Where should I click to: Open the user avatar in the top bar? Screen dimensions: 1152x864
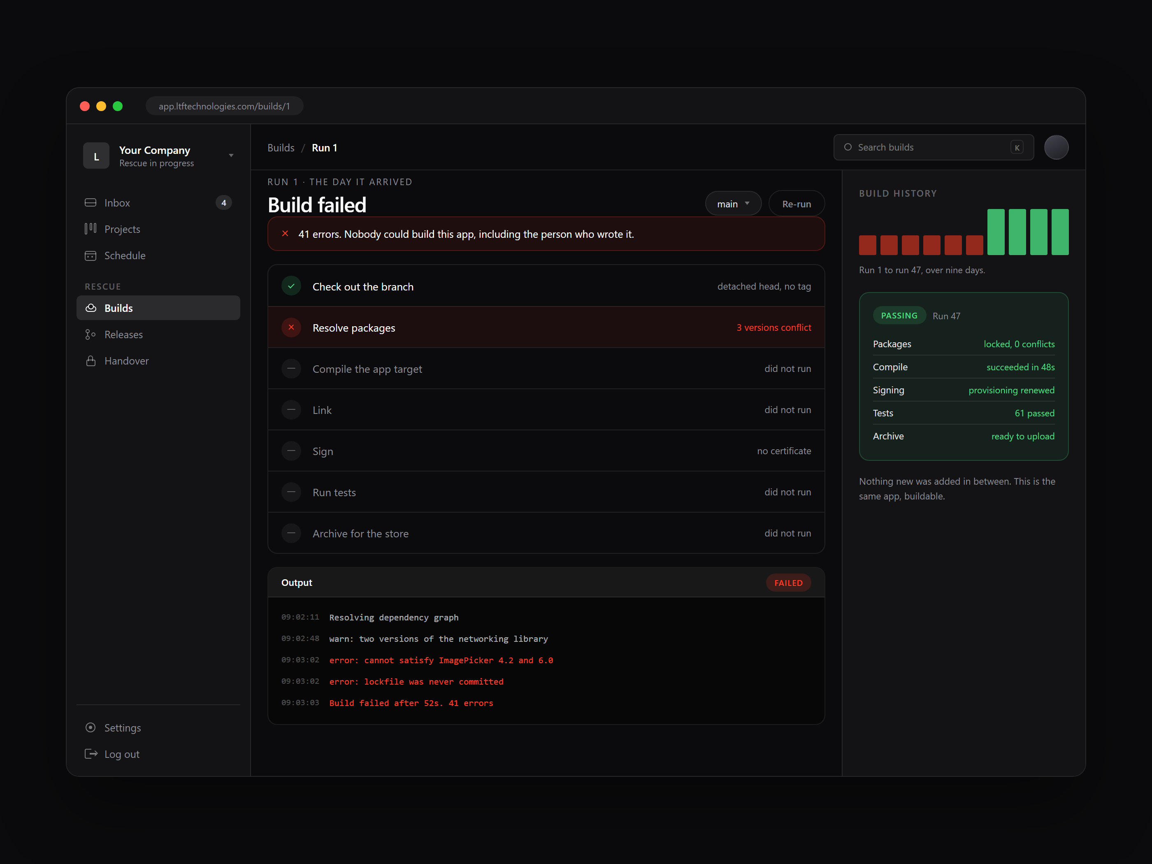pos(1056,147)
